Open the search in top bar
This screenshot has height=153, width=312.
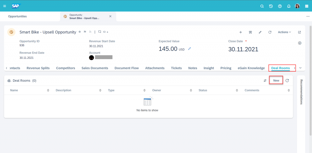tap(262, 6)
